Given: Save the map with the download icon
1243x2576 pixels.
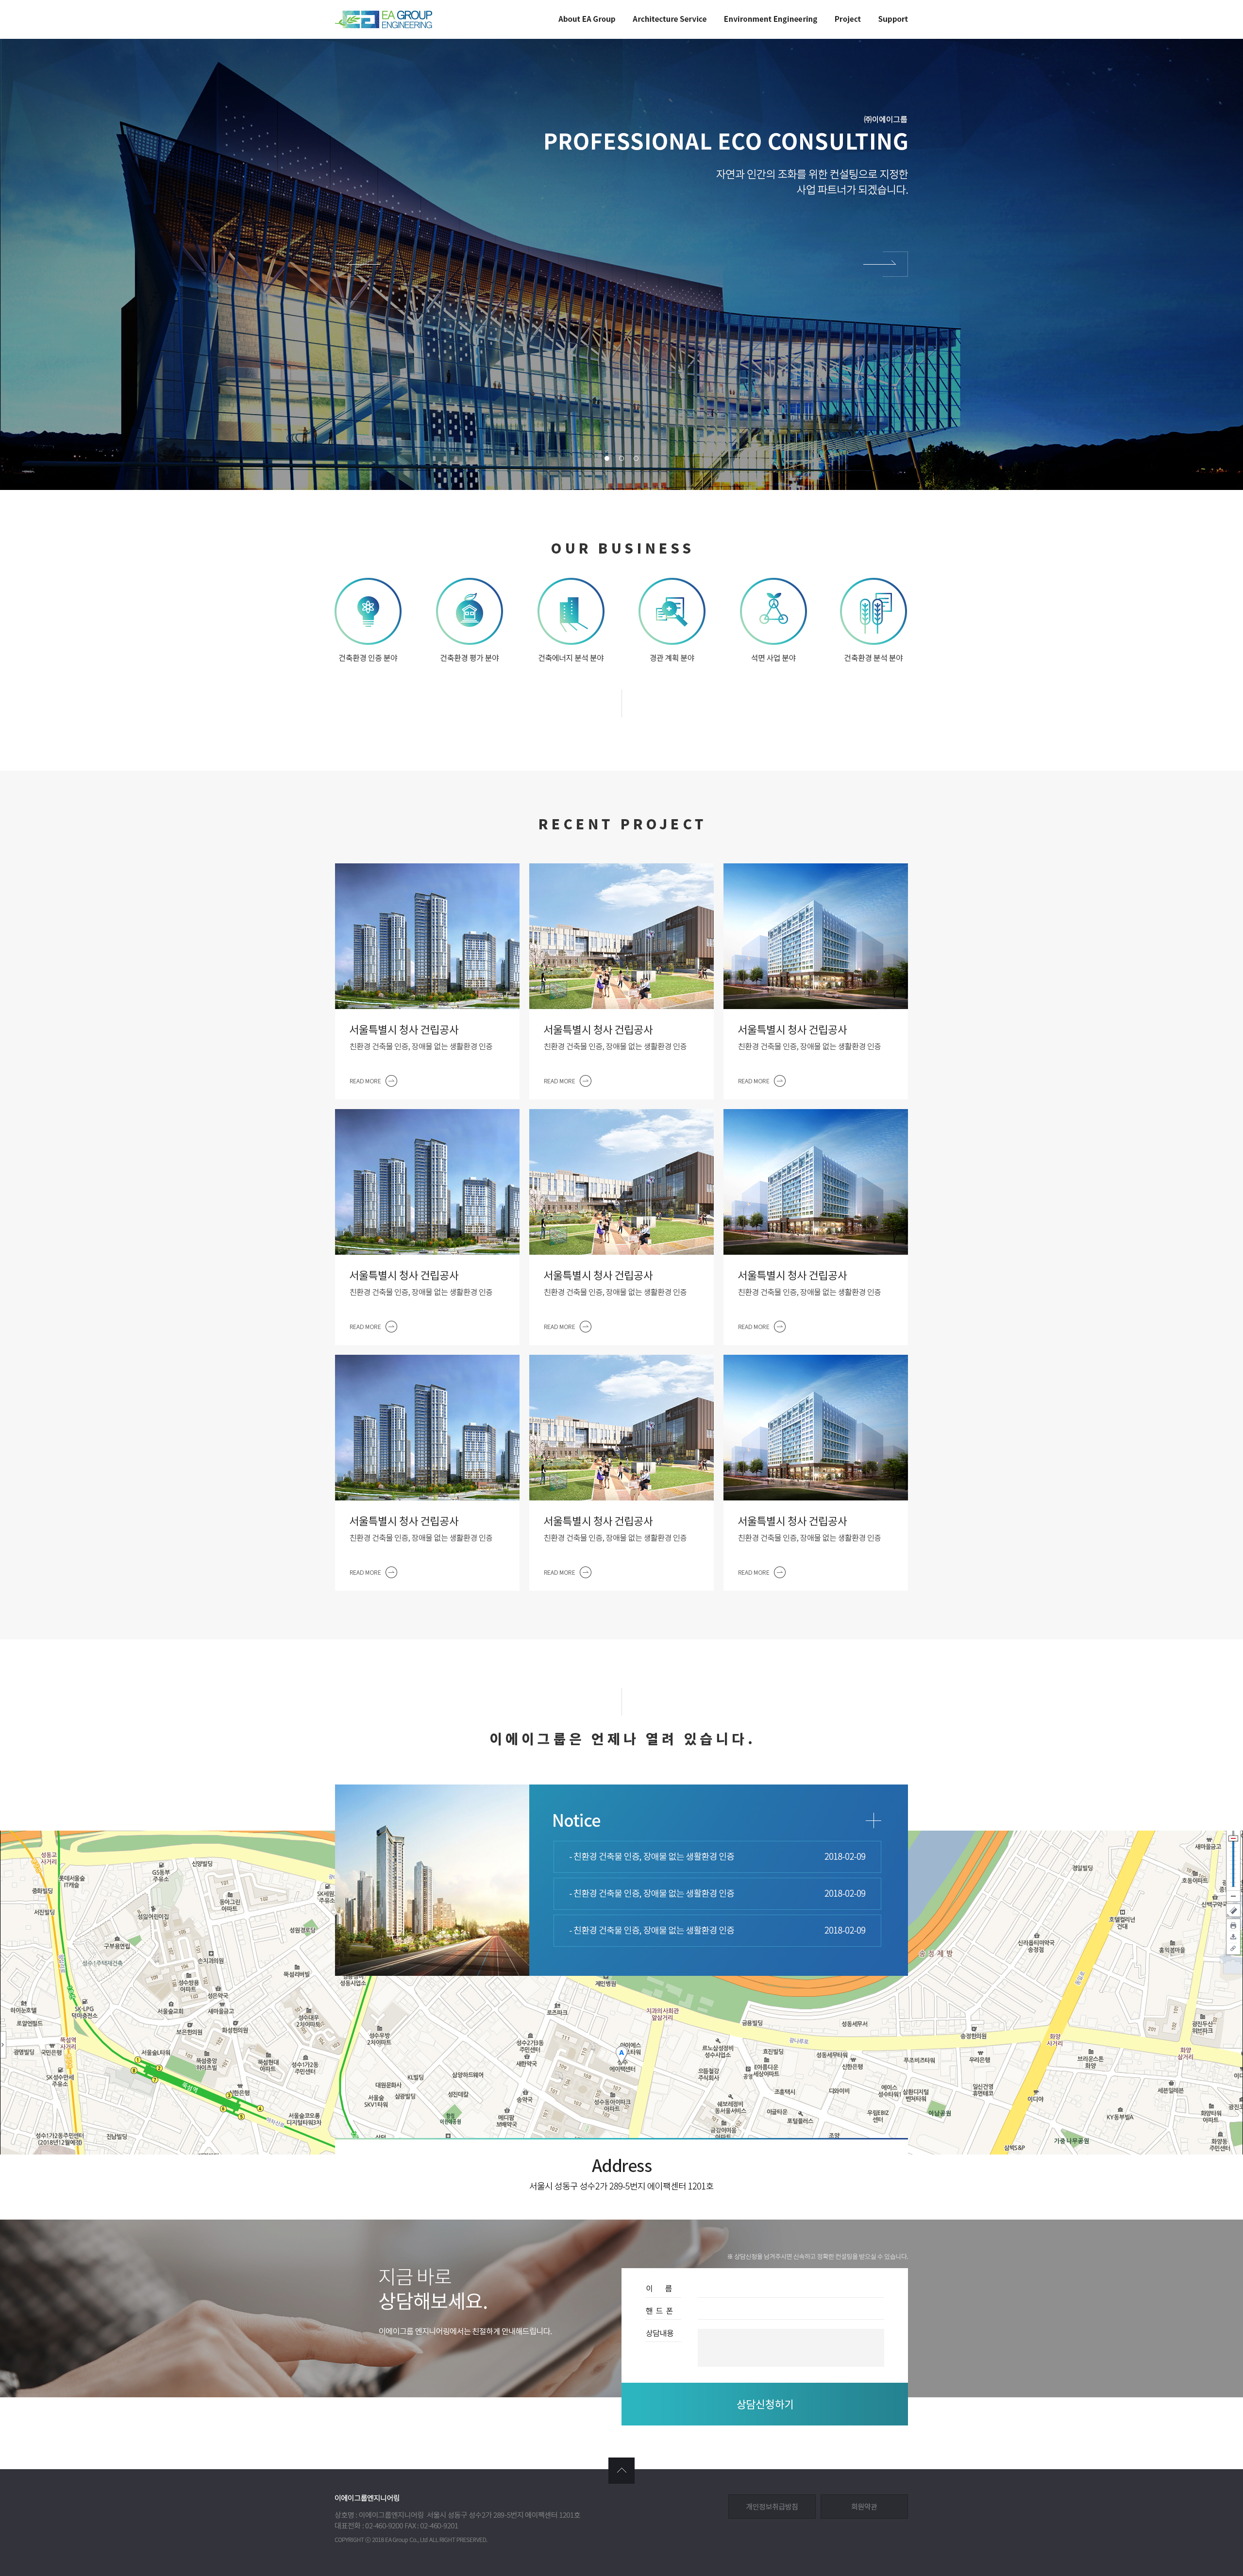Looking at the screenshot, I should pos(1233,1936).
